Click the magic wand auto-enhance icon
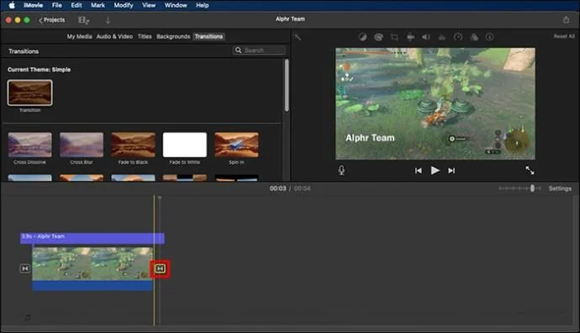The image size is (580, 333). 298,37
